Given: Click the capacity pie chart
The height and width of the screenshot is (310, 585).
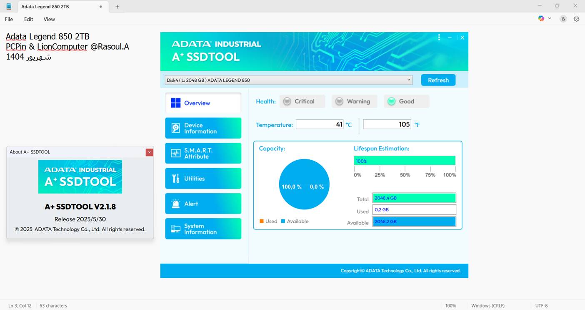Looking at the screenshot, I should click(304, 184).
